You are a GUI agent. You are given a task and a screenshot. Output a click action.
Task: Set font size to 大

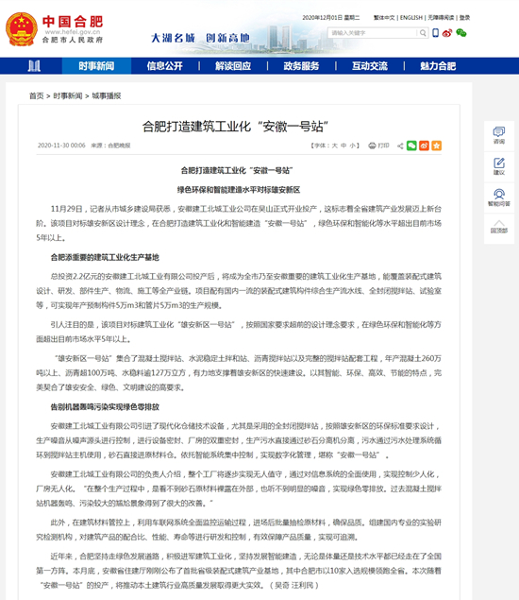(x=334, y=146)
